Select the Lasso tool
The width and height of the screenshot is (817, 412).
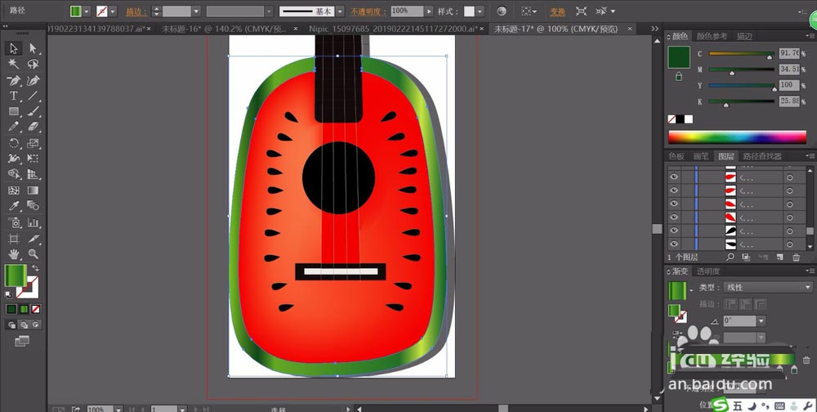pos(33,64)
